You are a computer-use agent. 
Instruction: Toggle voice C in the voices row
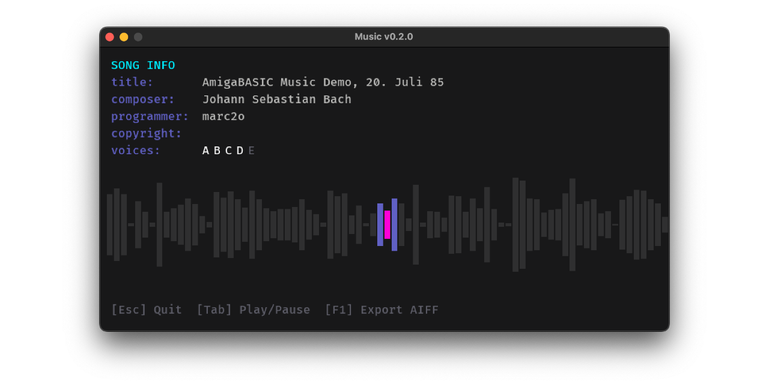pos(228,151)
